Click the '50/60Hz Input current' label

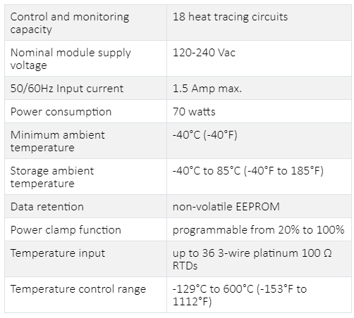click(67, 89)
